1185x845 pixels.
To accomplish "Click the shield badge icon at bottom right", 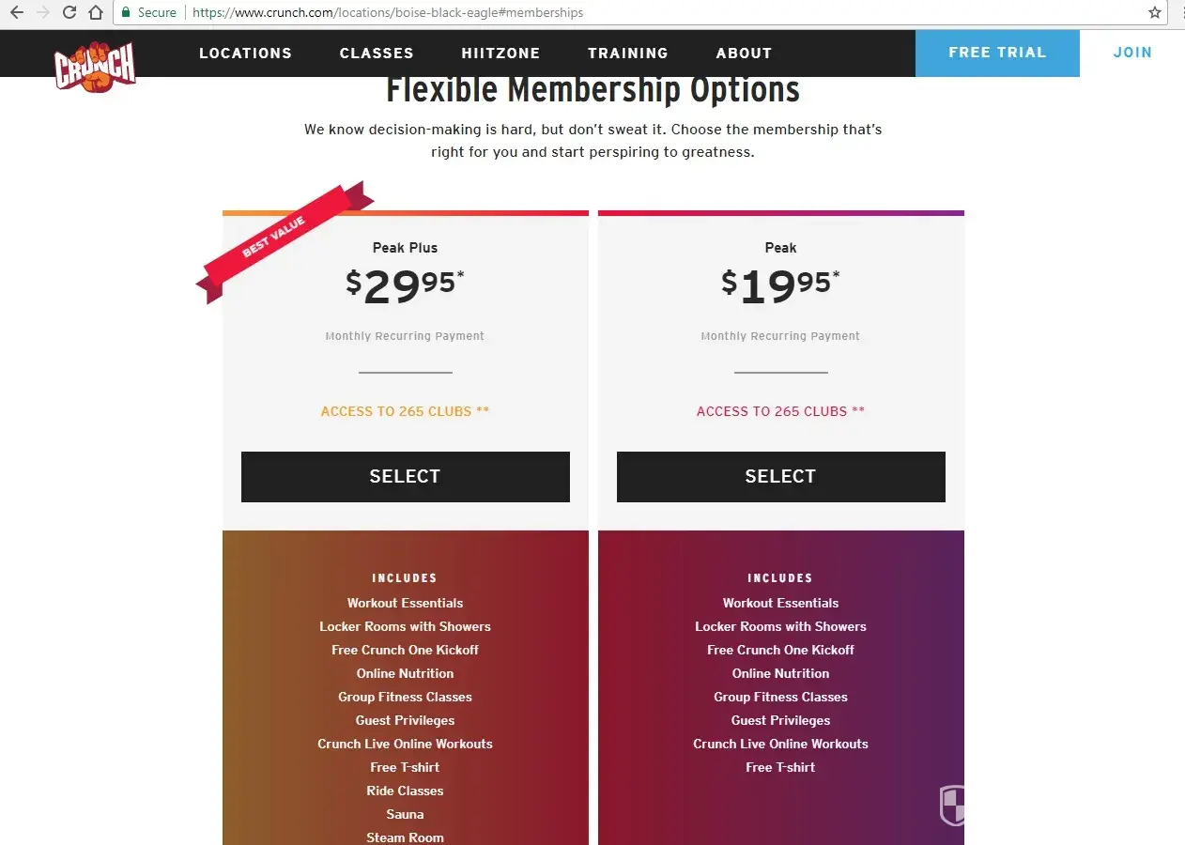I will pos(952,805).
